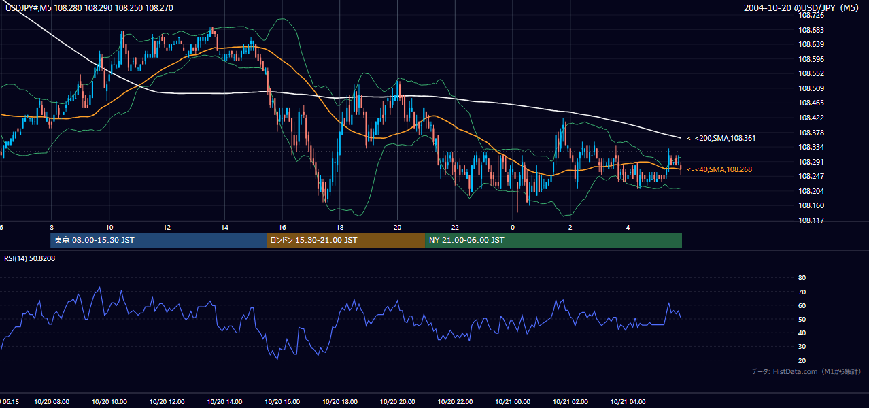
Task: Click price axis value 108.160
Action: pos(811,205)
